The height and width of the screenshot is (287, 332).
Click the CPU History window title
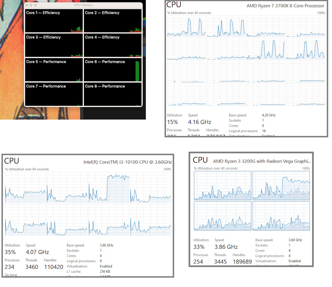pyautogui.click(x=83, y=5)
